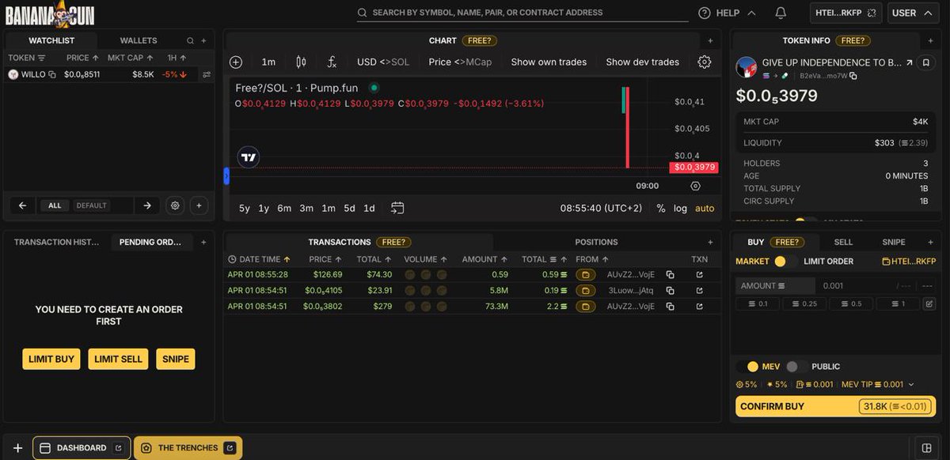Screen dimensions: 950x460
Task: Open the Dashboard tab
Action: click(x=82, y=448)
